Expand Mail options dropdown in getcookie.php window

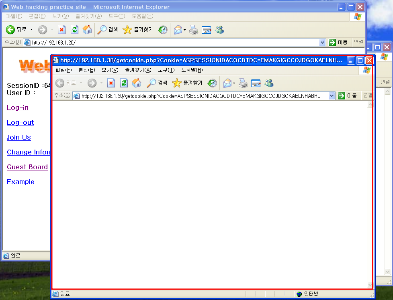coord(234,83)
